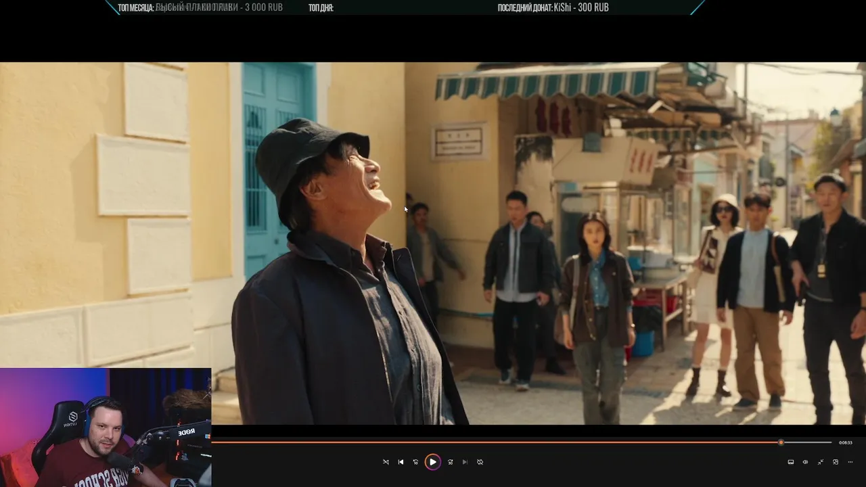Seek to middle of progress bar
Viewport: 866px width, 487px height.
(522, 442)
